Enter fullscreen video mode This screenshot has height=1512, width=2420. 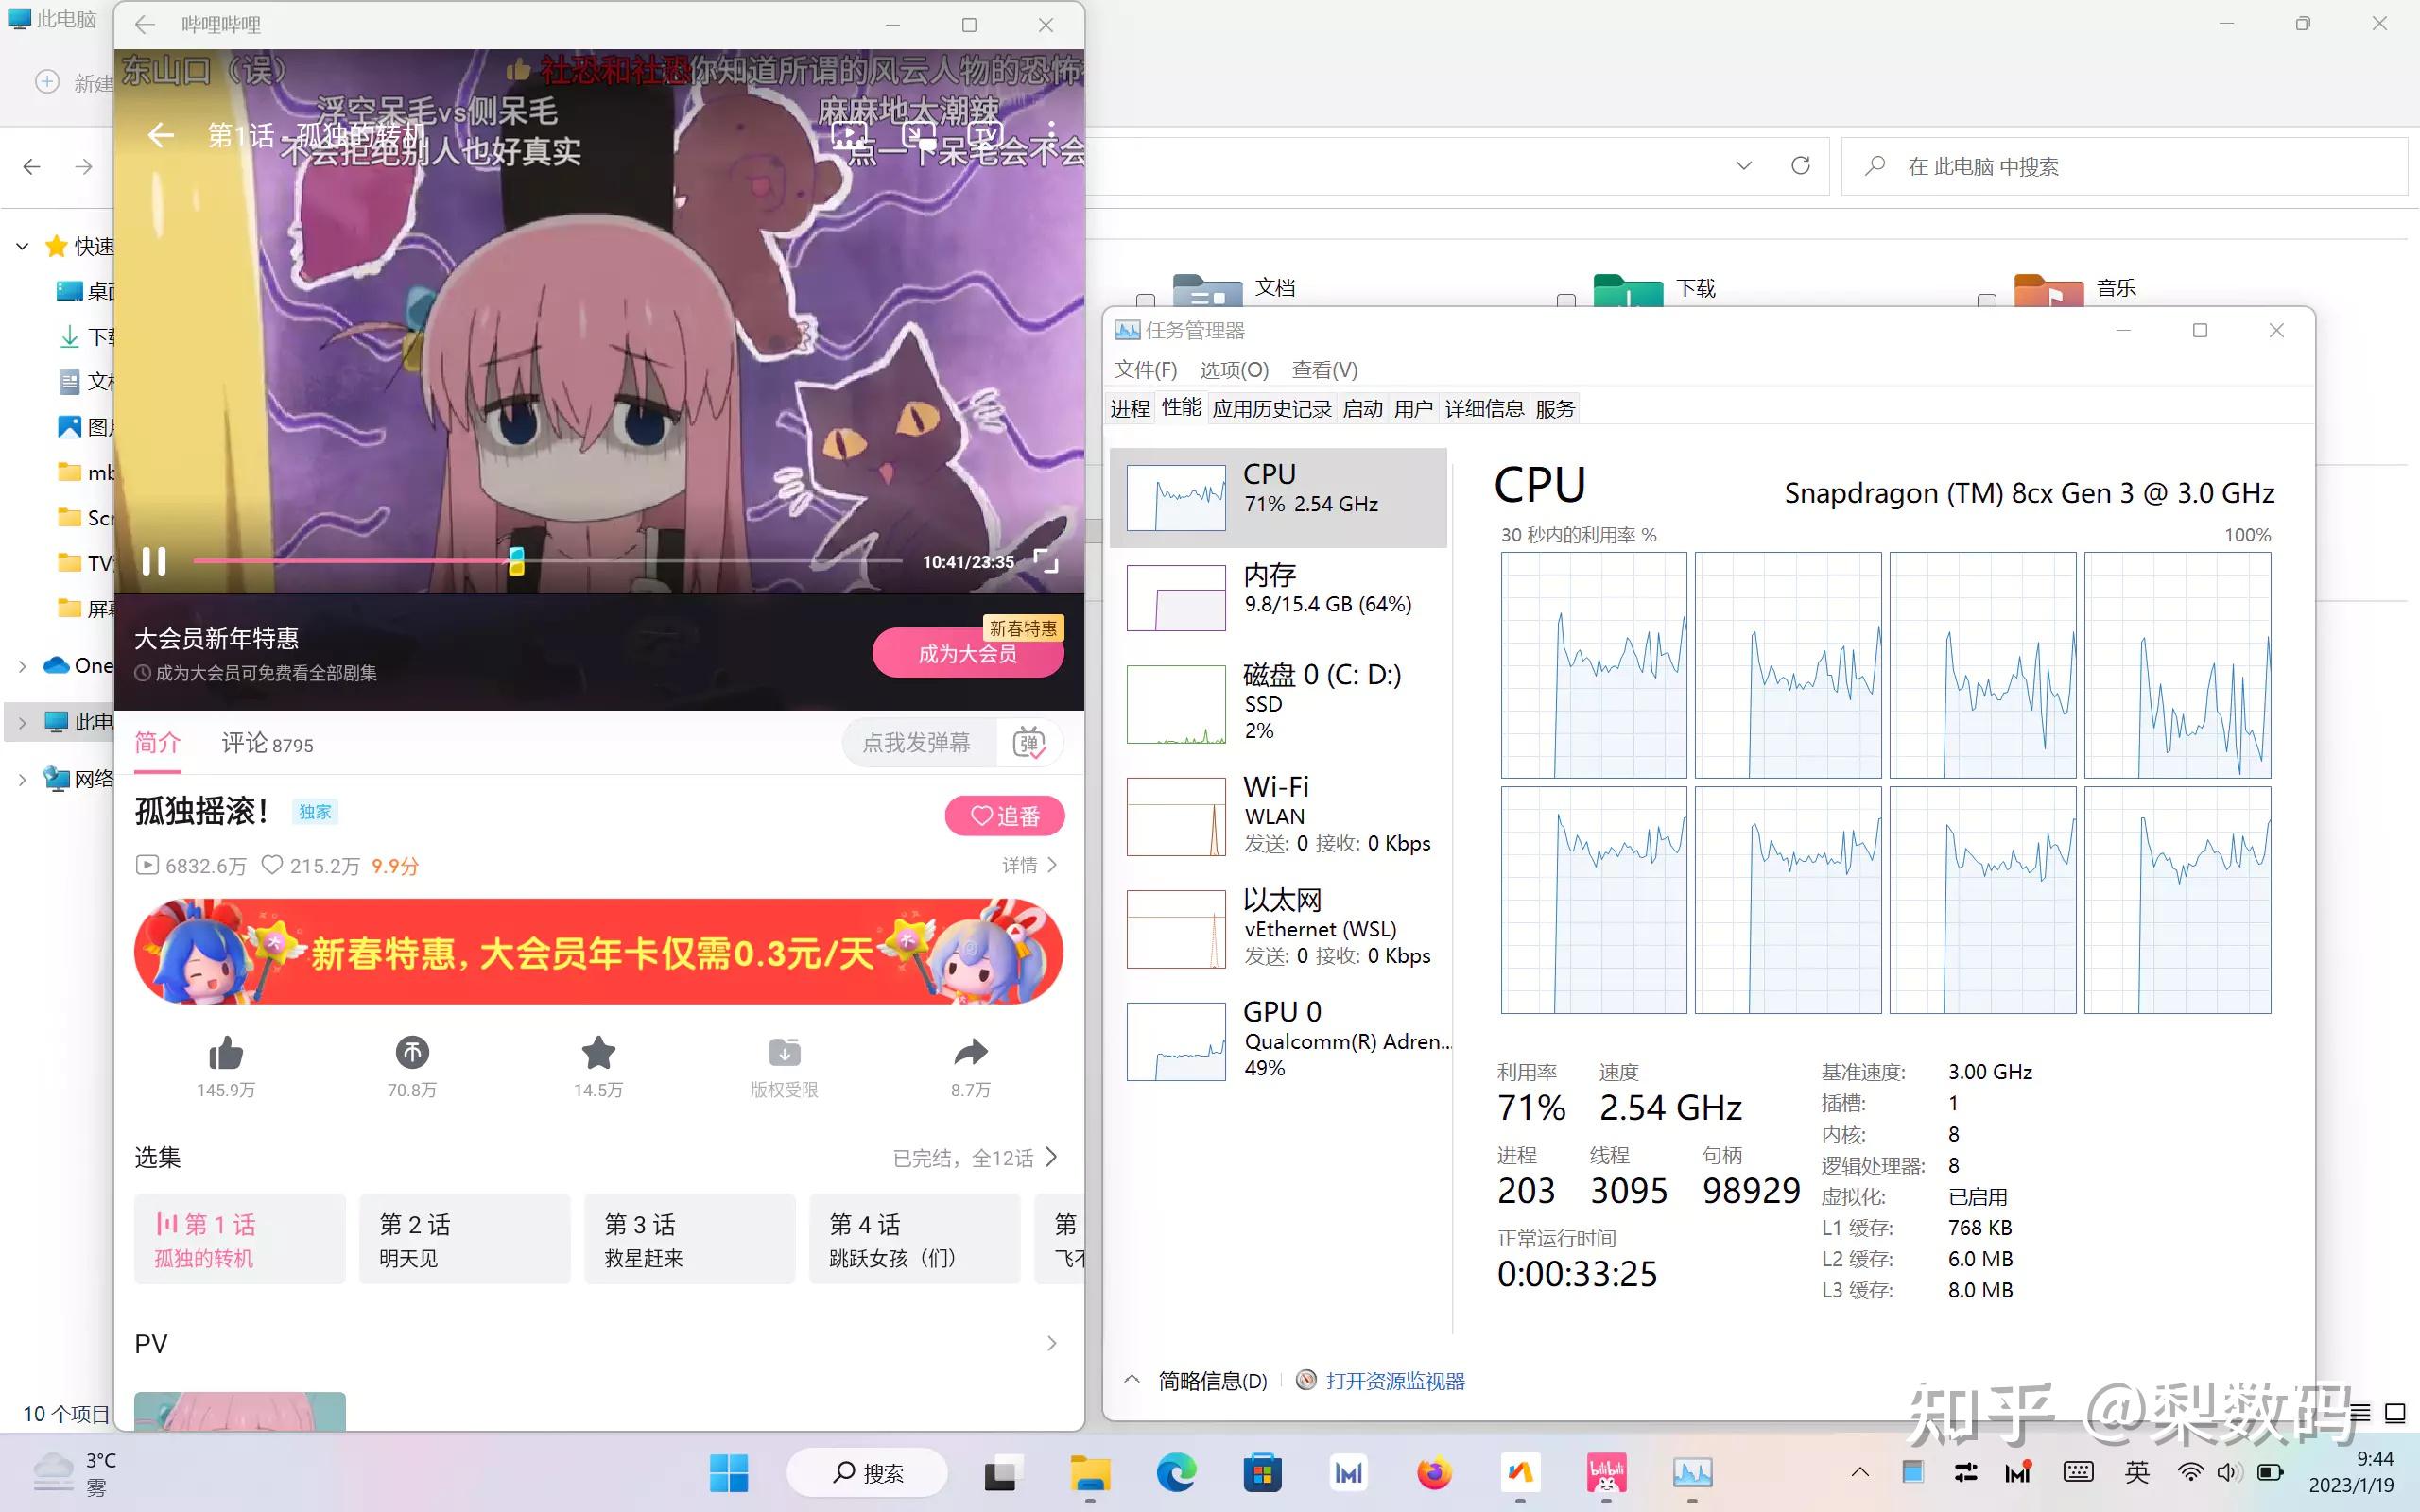point(1045,561)
